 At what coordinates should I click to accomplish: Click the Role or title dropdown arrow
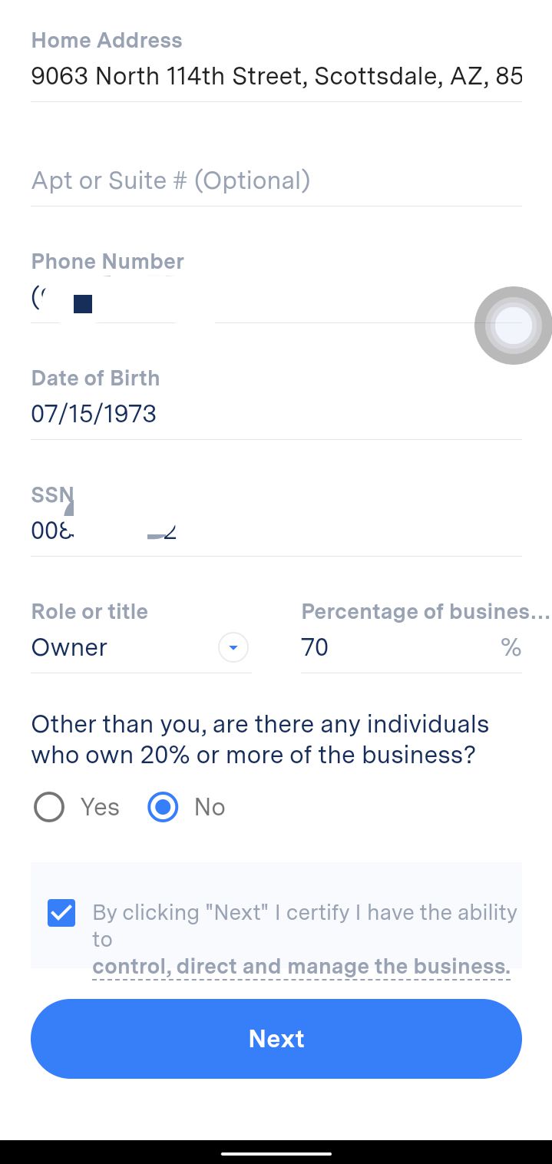tap(233, 648)
